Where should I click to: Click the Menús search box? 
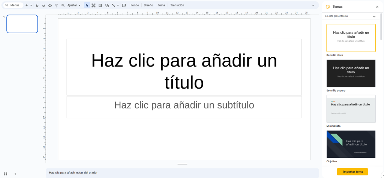point(13,5)
